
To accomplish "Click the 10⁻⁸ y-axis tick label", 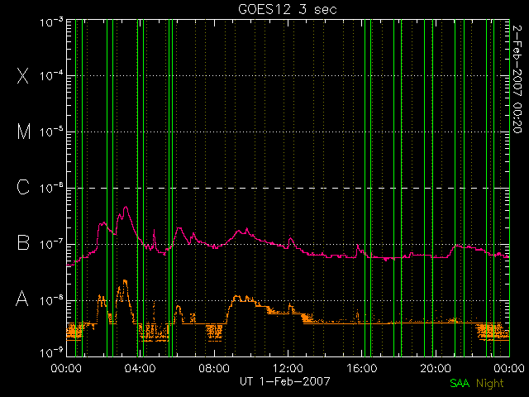I will click(x=51, y=300).
